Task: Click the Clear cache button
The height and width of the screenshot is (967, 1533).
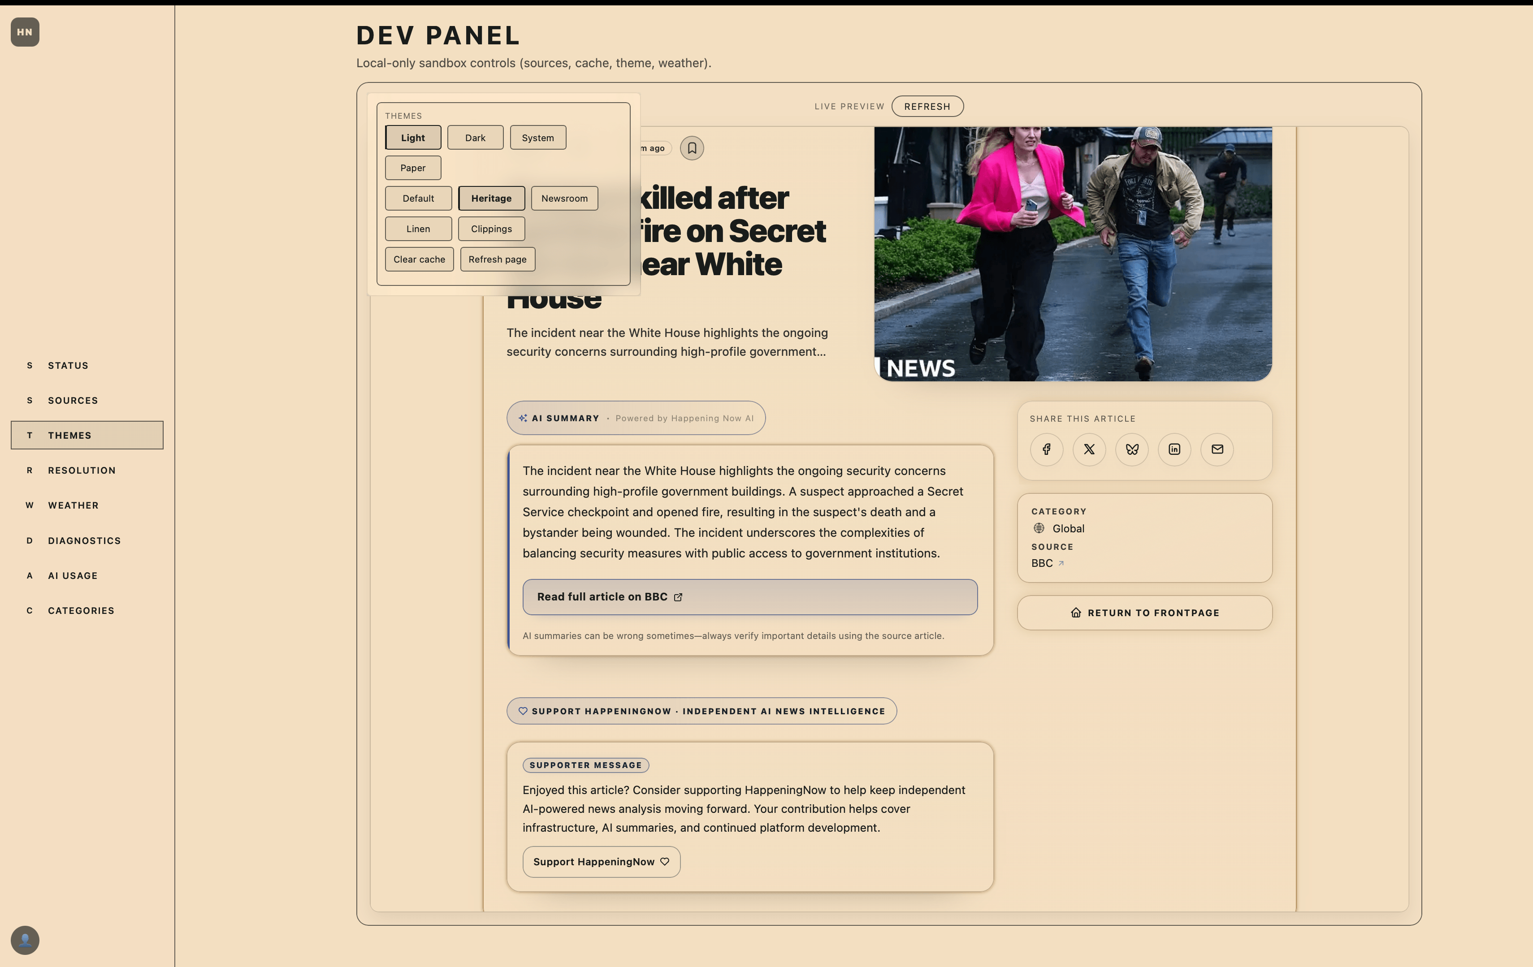Action: [420, 260]
